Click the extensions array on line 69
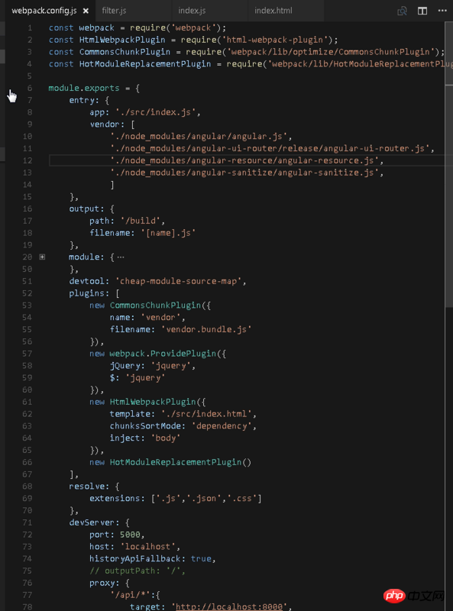Screen dimensions: 453x611 (206, 499)
